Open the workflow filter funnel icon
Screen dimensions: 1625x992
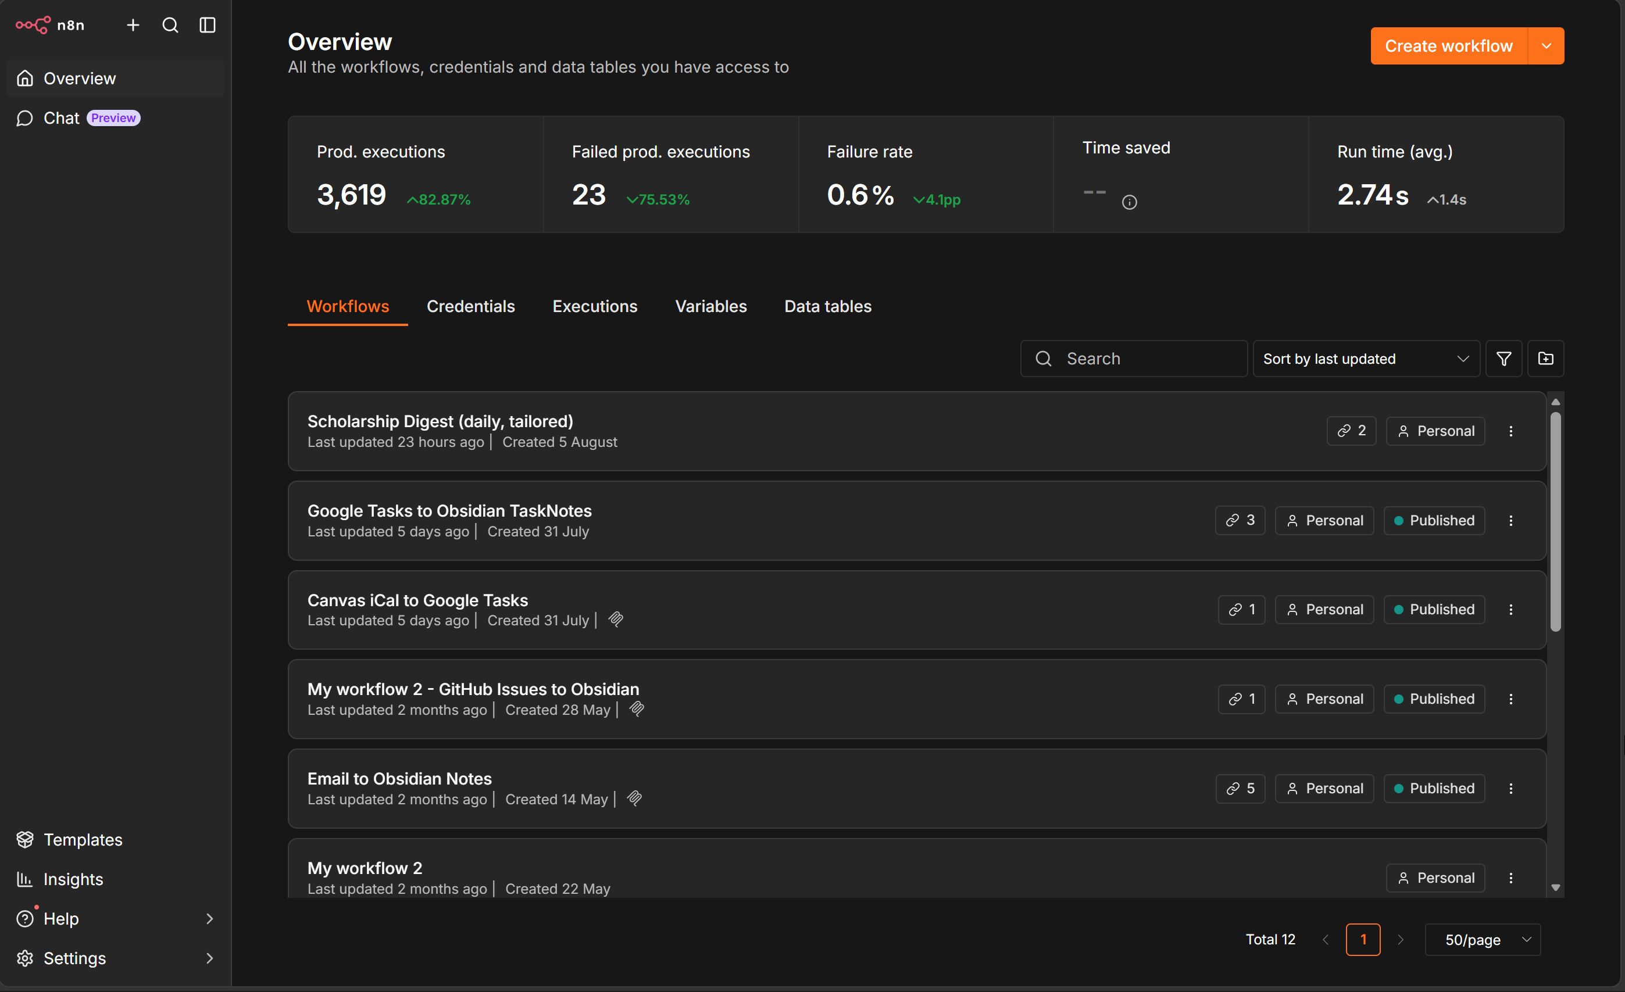click(x=1503, y=359)
